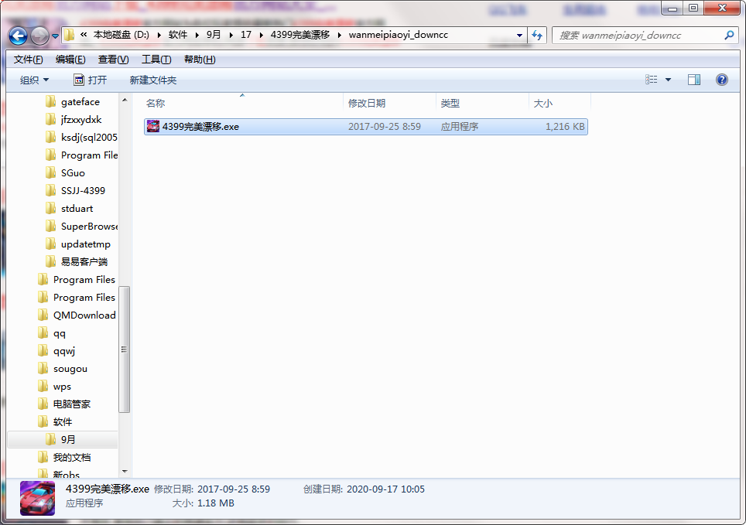
Task: Click the 电脑管家 folder icon
Action: coord(43,404)
